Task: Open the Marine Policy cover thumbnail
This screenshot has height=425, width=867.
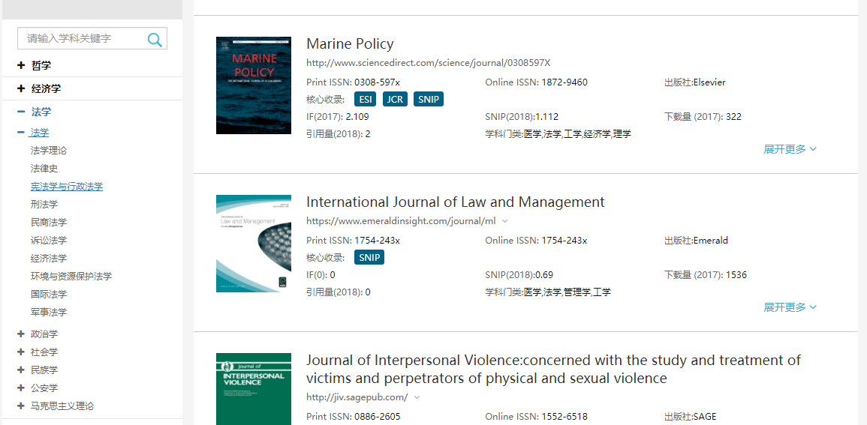Action: [x=254, y=85]
